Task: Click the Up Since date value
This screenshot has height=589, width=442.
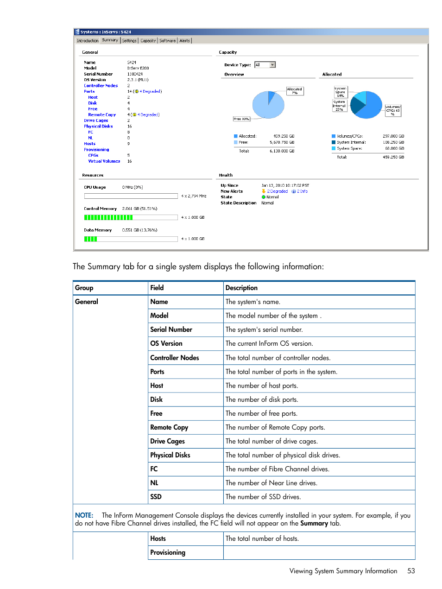Action: (285, 185)
